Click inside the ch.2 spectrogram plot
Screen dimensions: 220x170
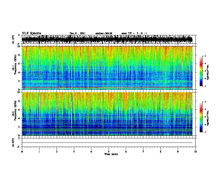[107, 114]
